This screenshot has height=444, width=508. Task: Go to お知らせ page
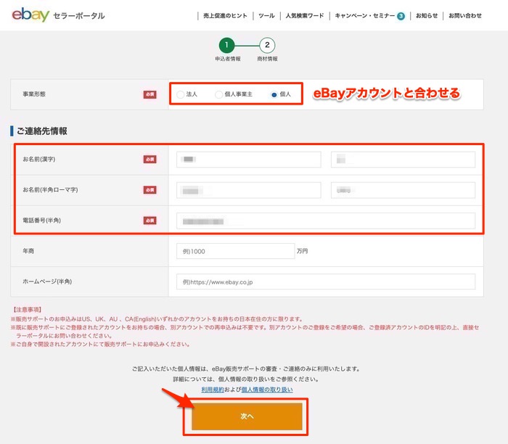point(426,15)
